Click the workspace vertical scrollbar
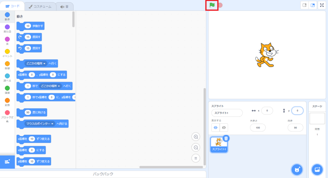328x178 pixels. click(205, 127)
